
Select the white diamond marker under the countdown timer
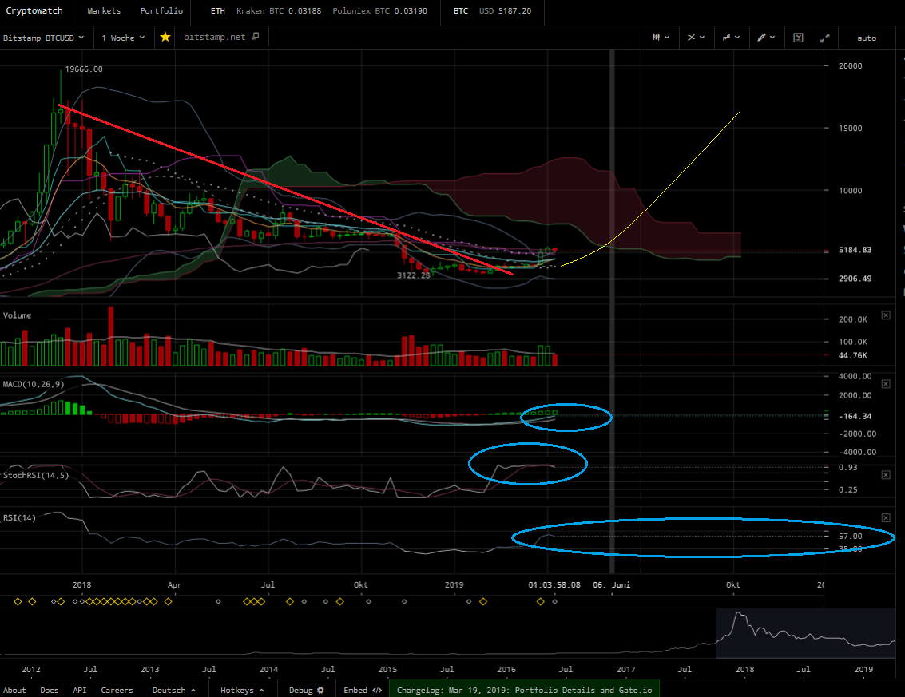point(554,601)
